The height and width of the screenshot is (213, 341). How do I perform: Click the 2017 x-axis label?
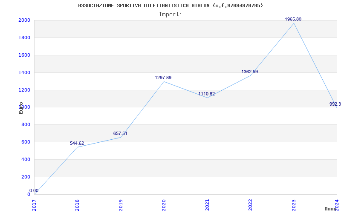[35, 205]
